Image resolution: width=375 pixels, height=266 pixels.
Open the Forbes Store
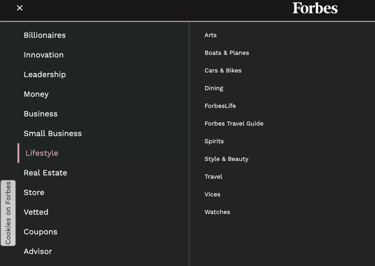click(34, 192)
